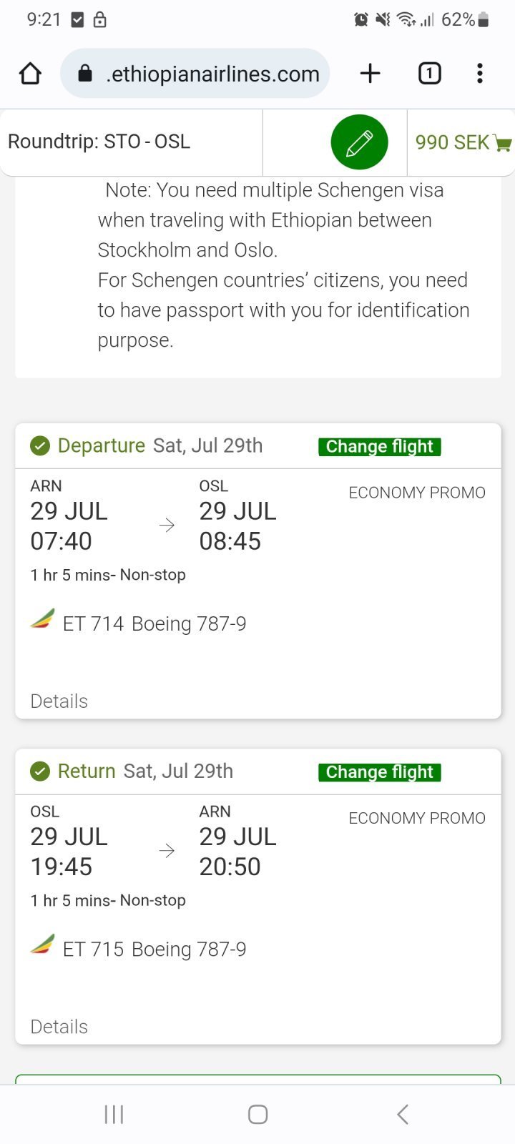Viewport: 515px width, 1144px height.
Task: Expand Details for flight ET 714
Action: (x=59, y=701)
